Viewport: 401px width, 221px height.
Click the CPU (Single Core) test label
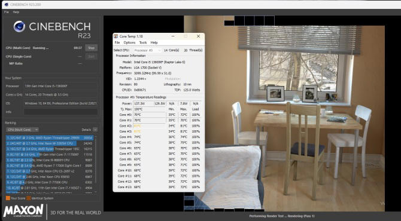tap(19, 57)
